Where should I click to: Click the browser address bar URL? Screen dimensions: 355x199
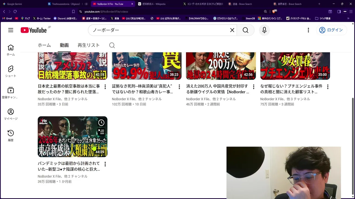(x=106, y=12)
